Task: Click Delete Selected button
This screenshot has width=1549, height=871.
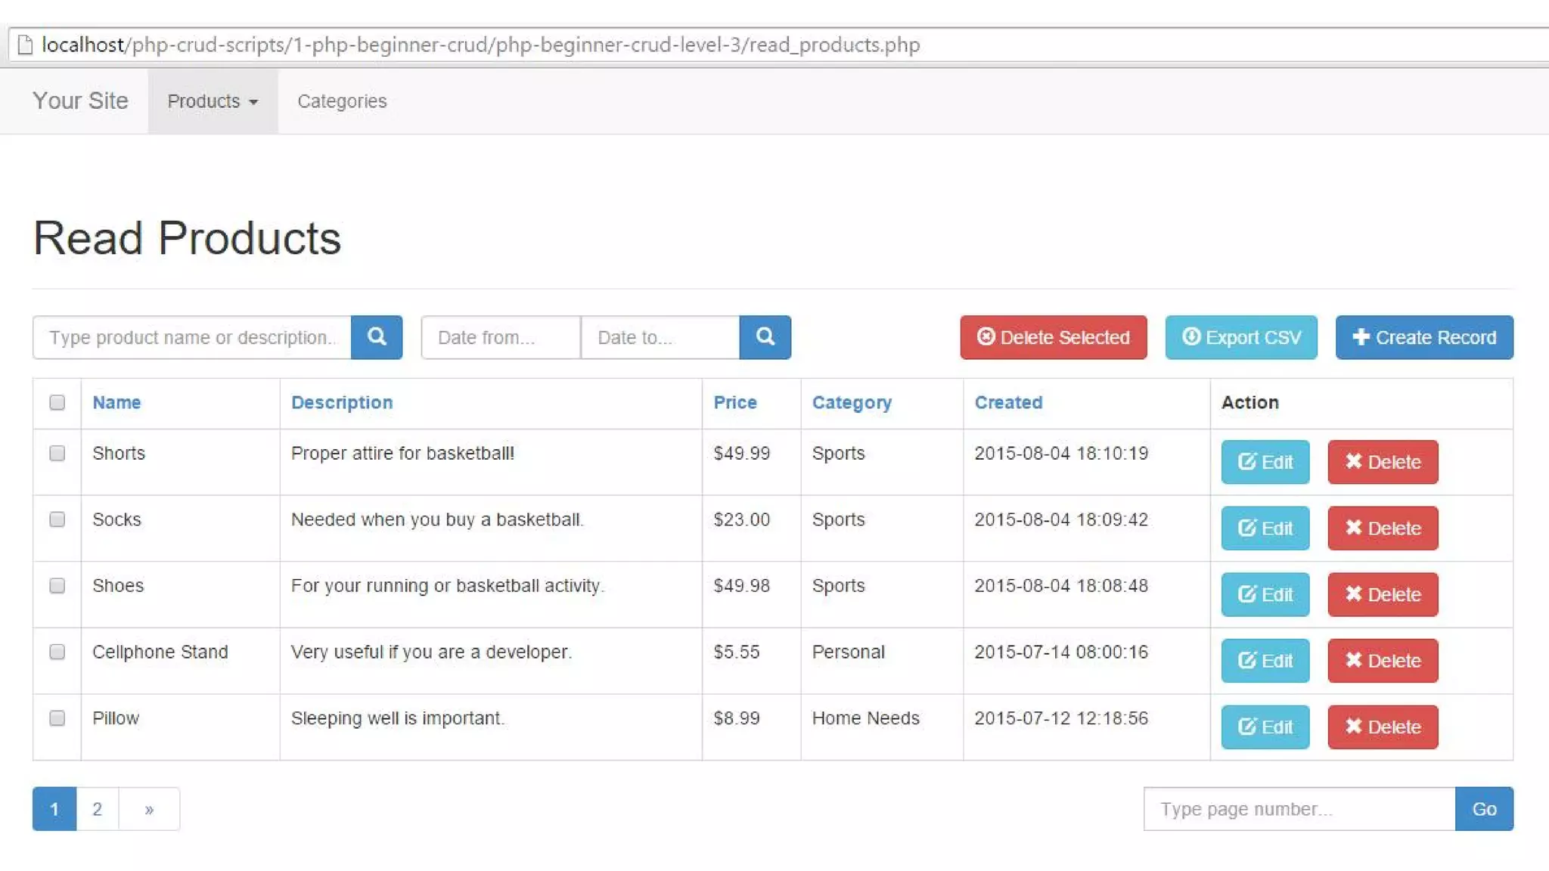Action: click(x=1053, y=337)
